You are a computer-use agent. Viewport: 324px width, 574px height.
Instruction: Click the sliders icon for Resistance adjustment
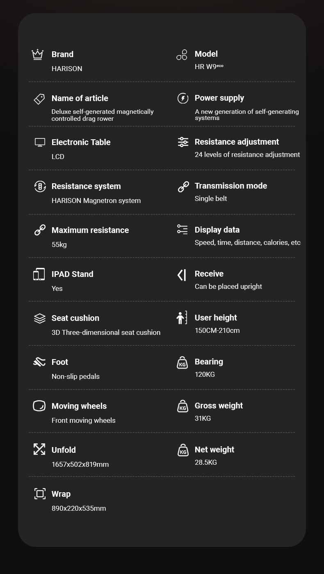(x=183, y=142)
